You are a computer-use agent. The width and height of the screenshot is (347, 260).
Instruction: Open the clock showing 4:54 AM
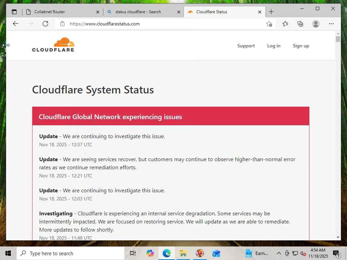[318, 253]
